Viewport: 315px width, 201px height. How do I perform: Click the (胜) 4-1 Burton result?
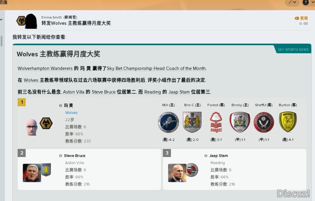tap(288, 140)
